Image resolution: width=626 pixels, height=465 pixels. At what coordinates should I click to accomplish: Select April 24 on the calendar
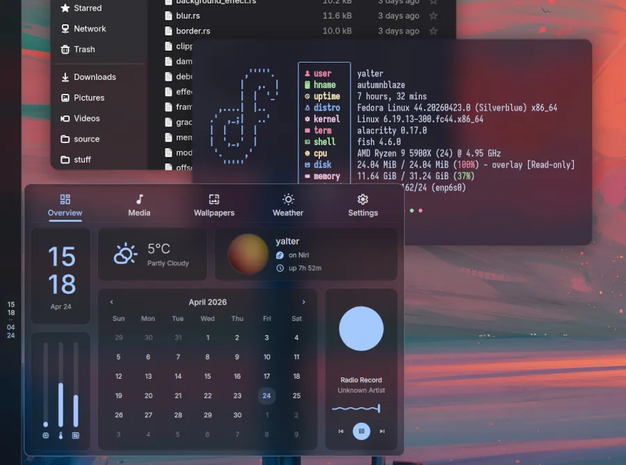266,394
